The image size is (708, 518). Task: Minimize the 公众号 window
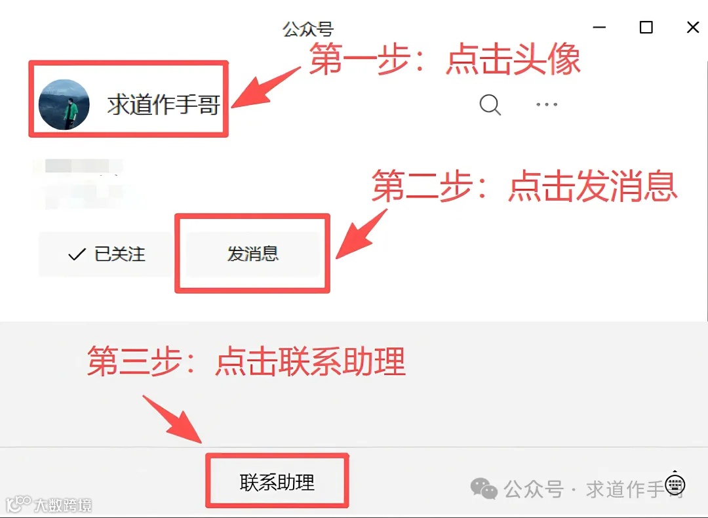pos(599,28)
